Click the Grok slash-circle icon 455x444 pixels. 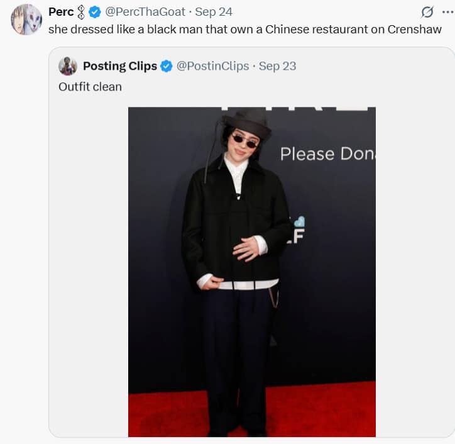427,12
